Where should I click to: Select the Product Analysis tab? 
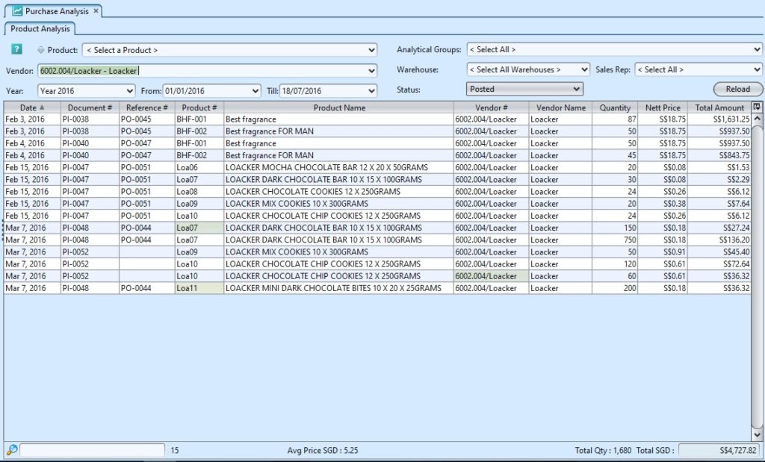[40, 29]
